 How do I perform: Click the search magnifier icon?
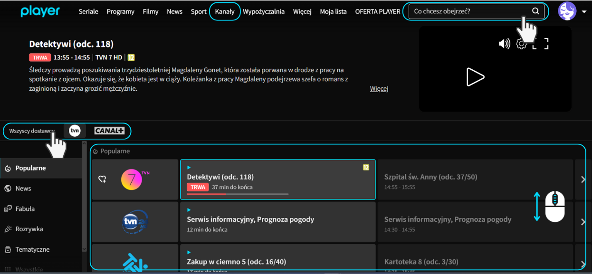(x=535, y=11)
